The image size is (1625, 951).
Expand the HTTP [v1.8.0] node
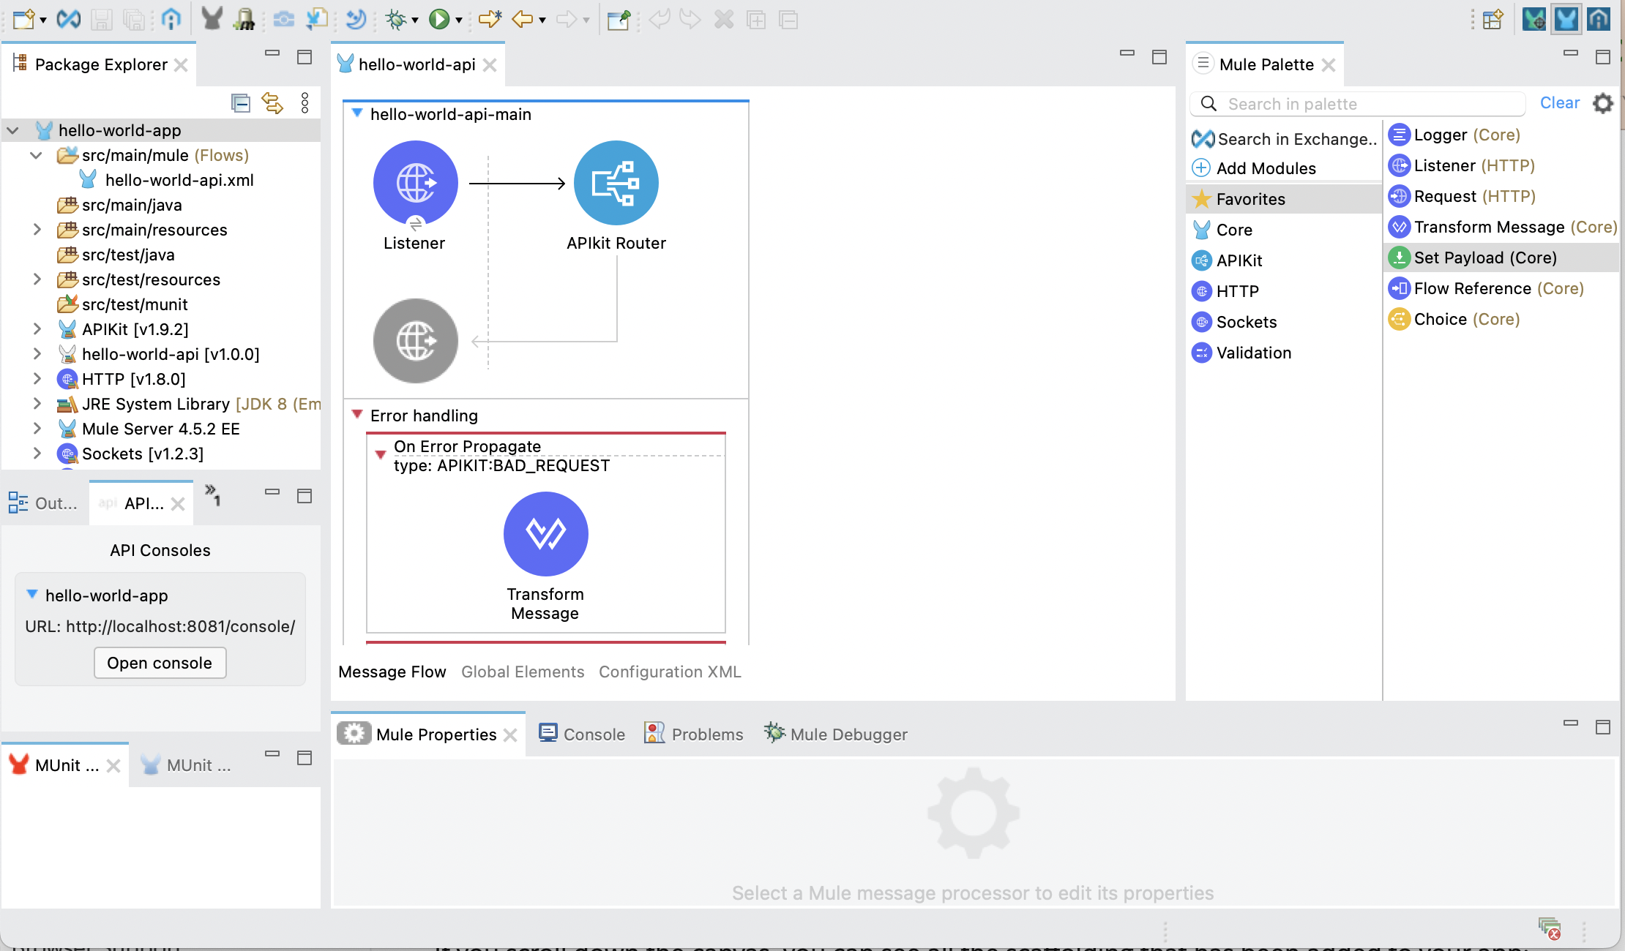tap(38, 379)
